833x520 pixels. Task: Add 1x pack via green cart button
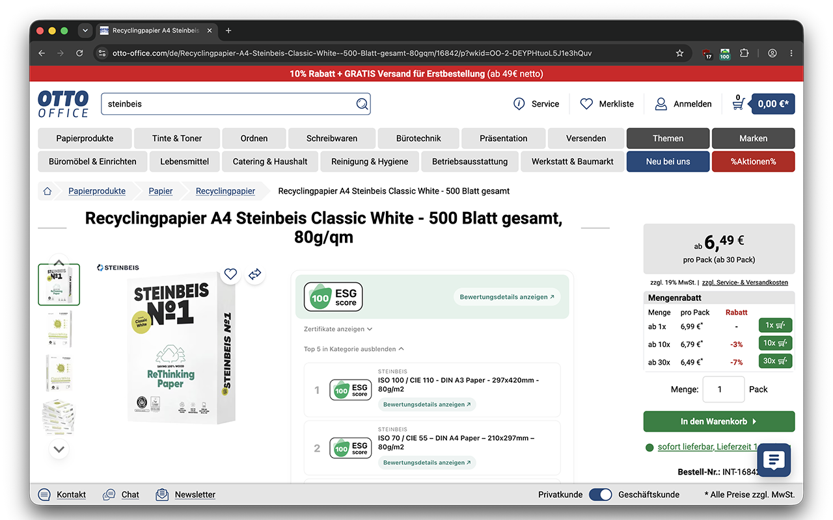776,326
